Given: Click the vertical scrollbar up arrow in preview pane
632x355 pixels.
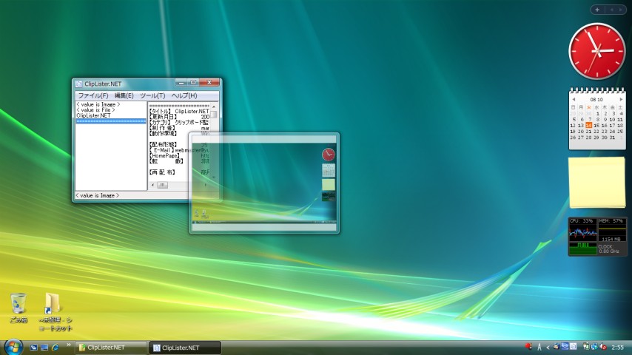Looking at the screenshot, I should click(214, 106).
